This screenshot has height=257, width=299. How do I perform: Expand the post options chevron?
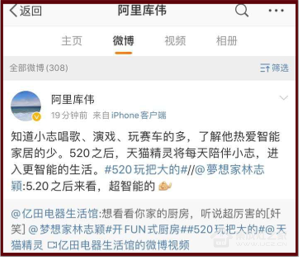pos(284,98)
